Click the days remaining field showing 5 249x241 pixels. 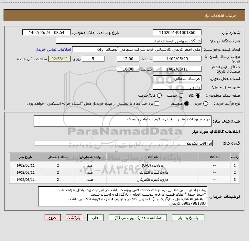point(93,59)
